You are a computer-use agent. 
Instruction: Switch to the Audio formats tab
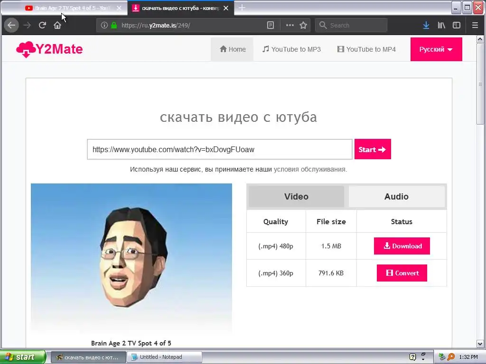(x=396, y=197)
